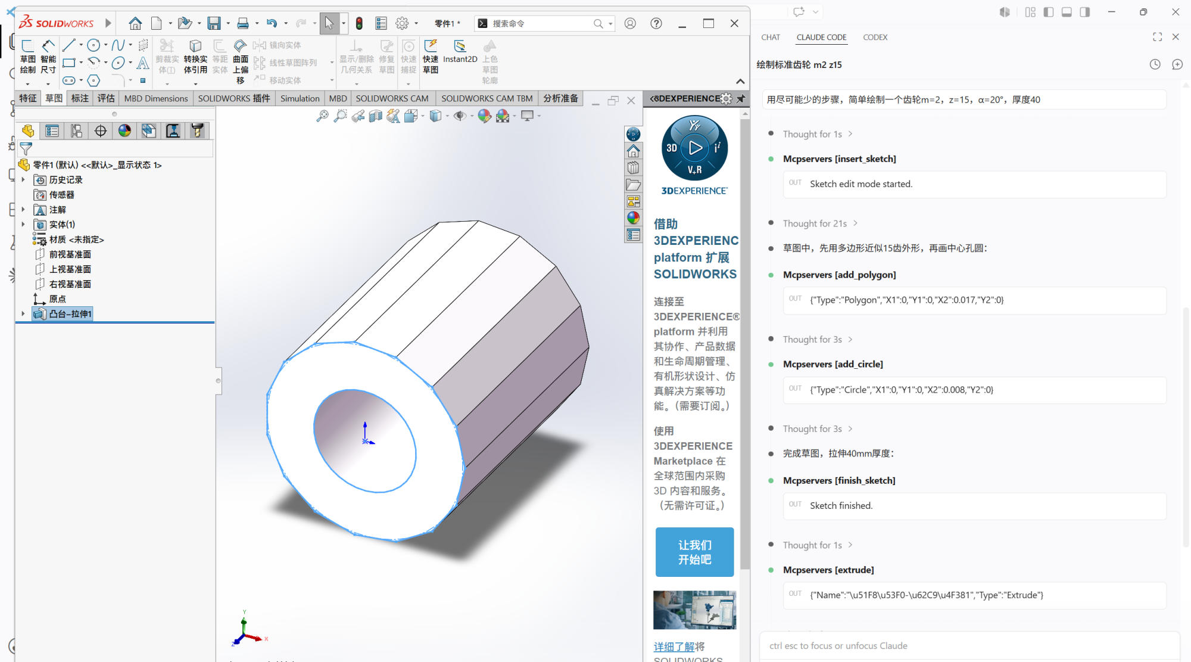The height and width of the screenshot is (662, 1191).
Task: Open the Simulation ribbon tab
Action: coord(300,98)
